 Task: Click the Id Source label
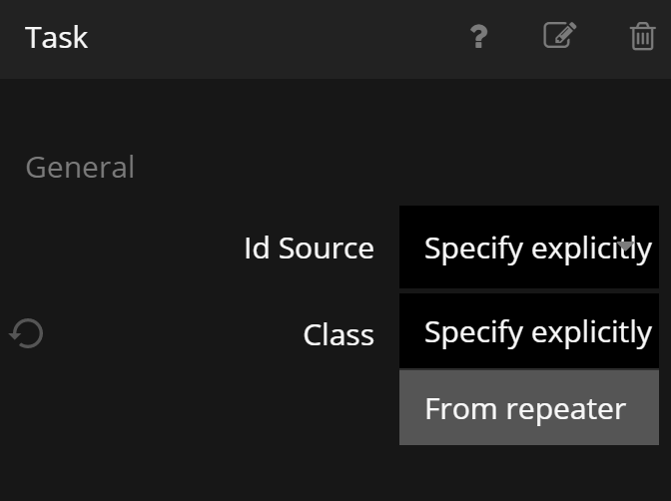tap(309, 249)
